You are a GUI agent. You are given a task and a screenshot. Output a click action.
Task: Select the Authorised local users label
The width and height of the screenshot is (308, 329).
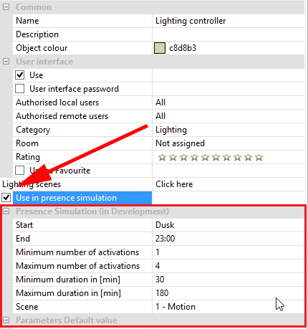coord(57,102)
